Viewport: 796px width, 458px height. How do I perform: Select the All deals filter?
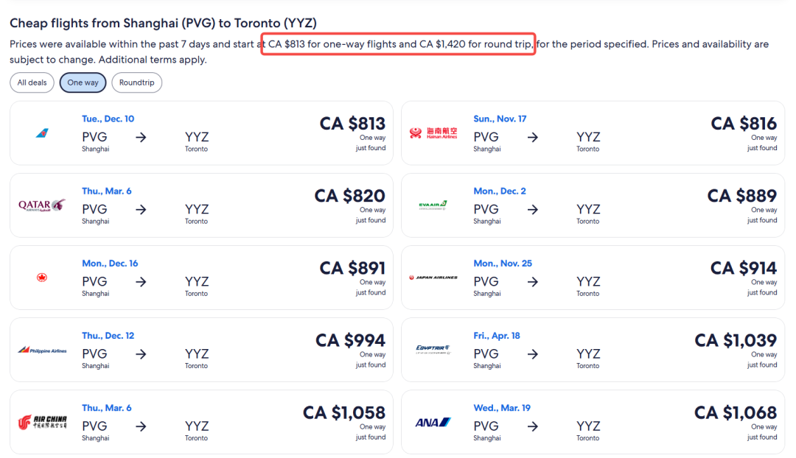[32, 82]
